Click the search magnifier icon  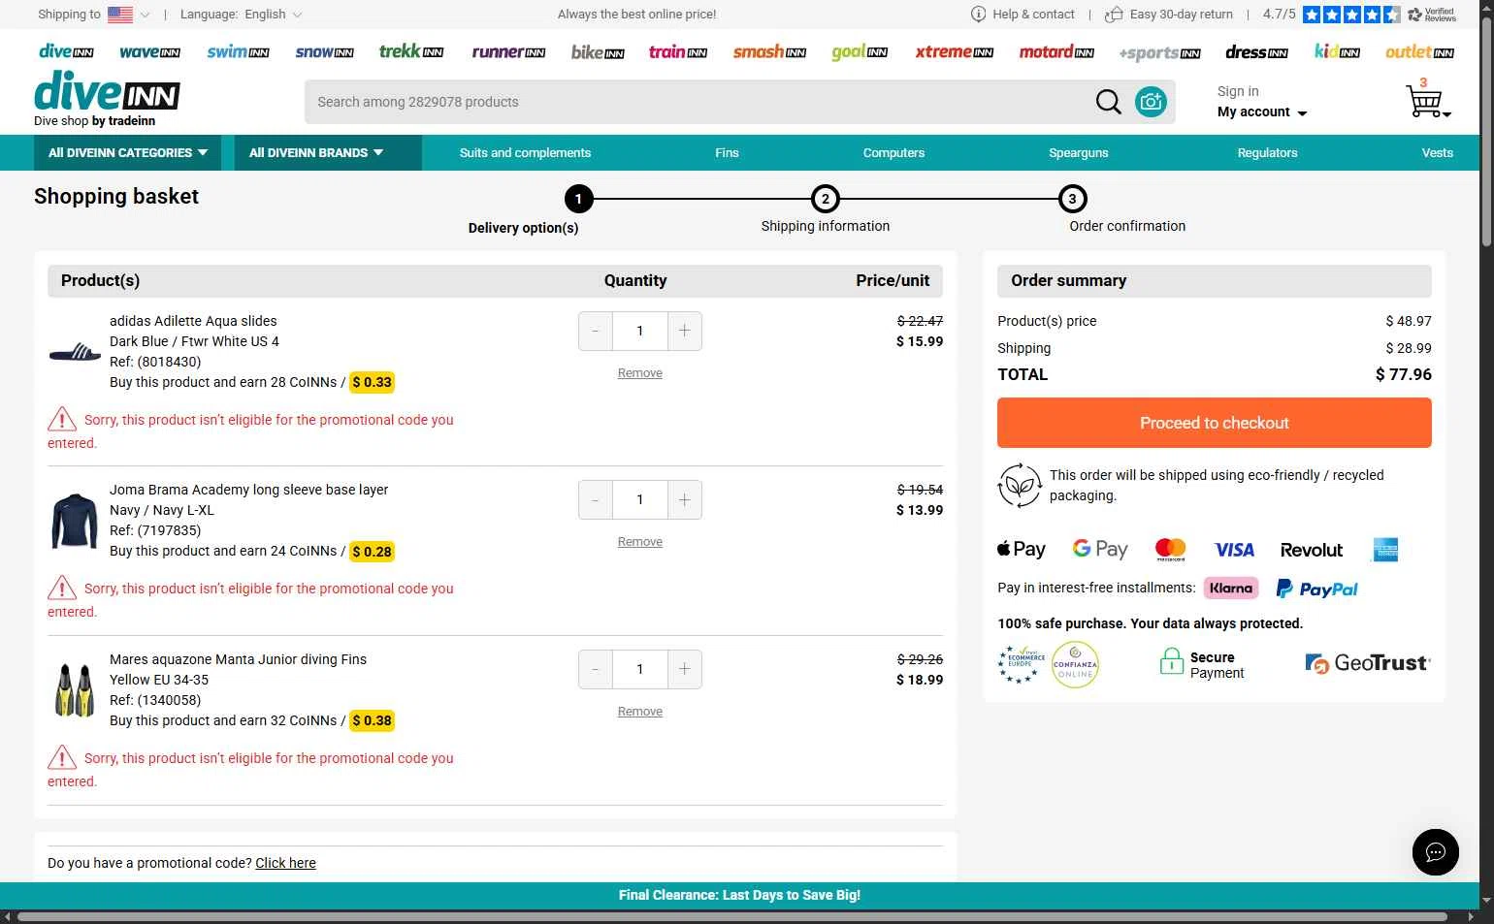coord(1108,102)
